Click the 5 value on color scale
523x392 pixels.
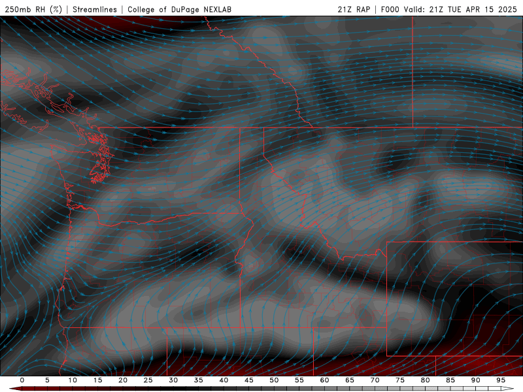coord(47,380)
